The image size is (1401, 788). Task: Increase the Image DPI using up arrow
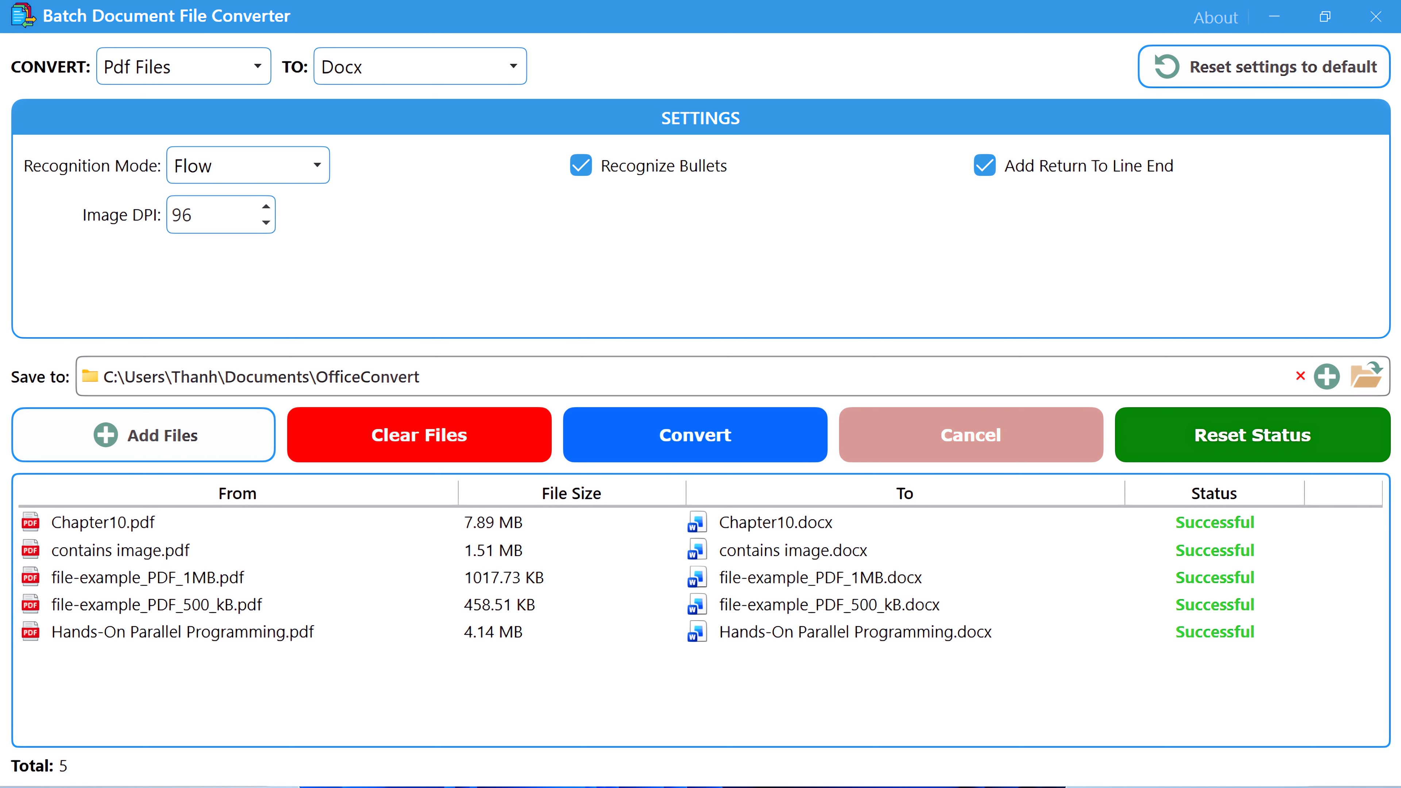pos(266,206)
